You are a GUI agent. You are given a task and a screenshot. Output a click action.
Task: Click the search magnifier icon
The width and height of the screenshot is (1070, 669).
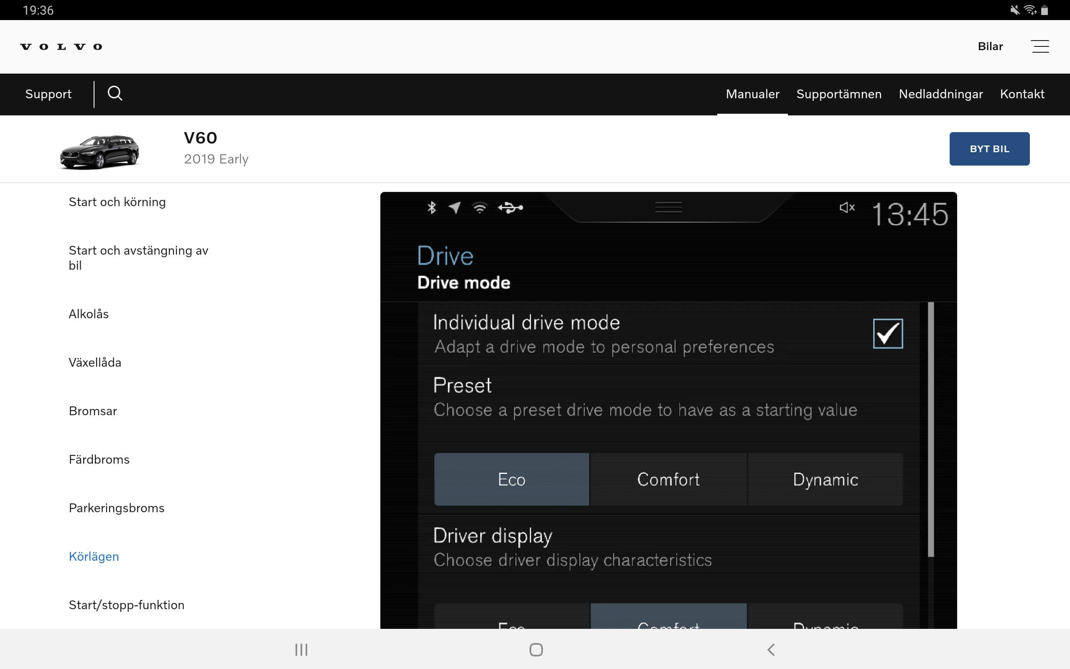[x=115, y=93]
